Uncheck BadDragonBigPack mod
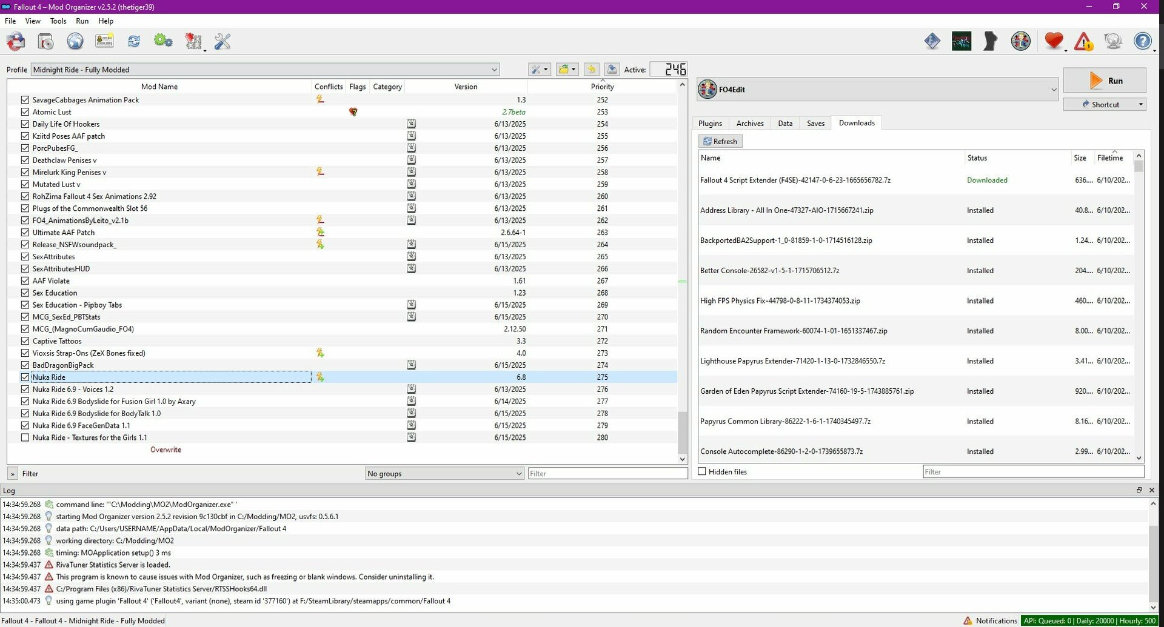 point(25,365)
